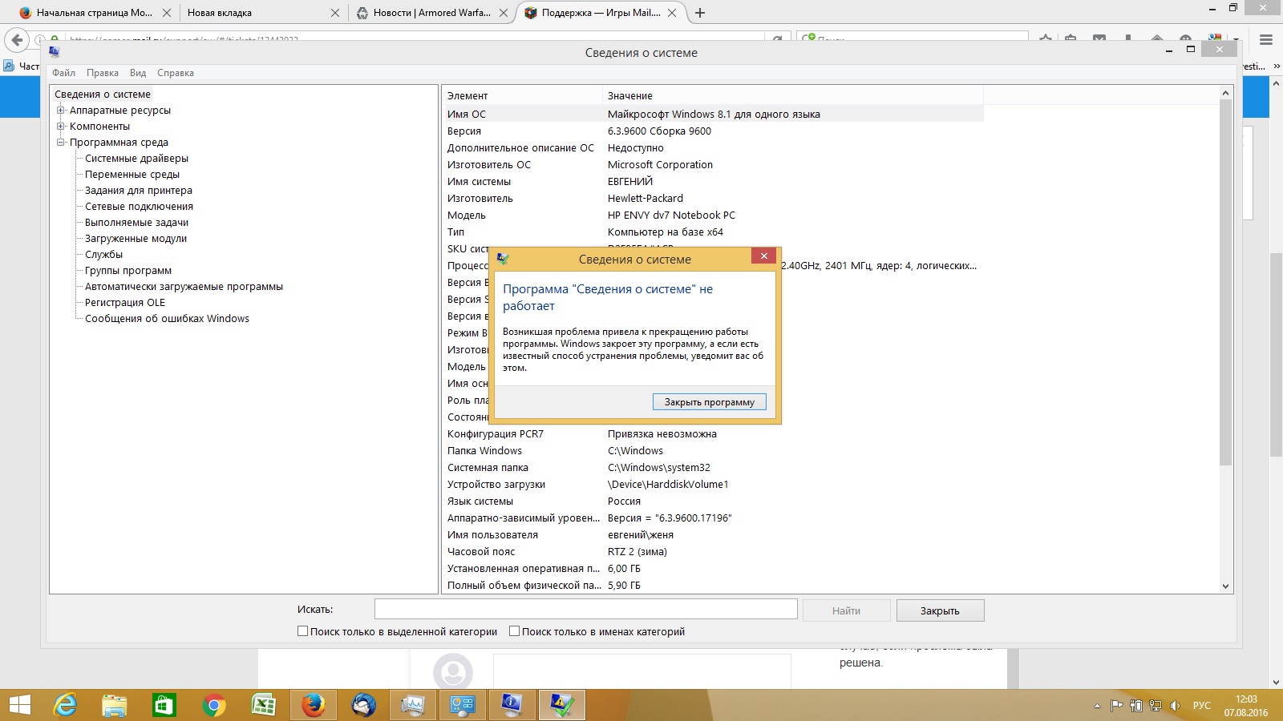Select 'Задания для принтера' tree item
The height and width of the screenshot is (721, 1283).
coord(139,191)
